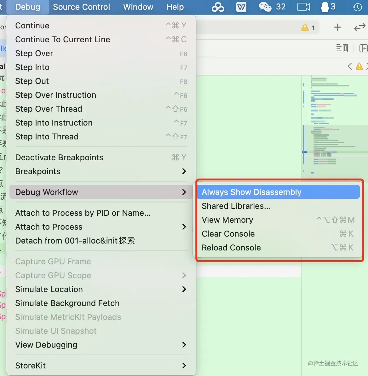
Task: Select Step Into menu item
Action: 101,67
